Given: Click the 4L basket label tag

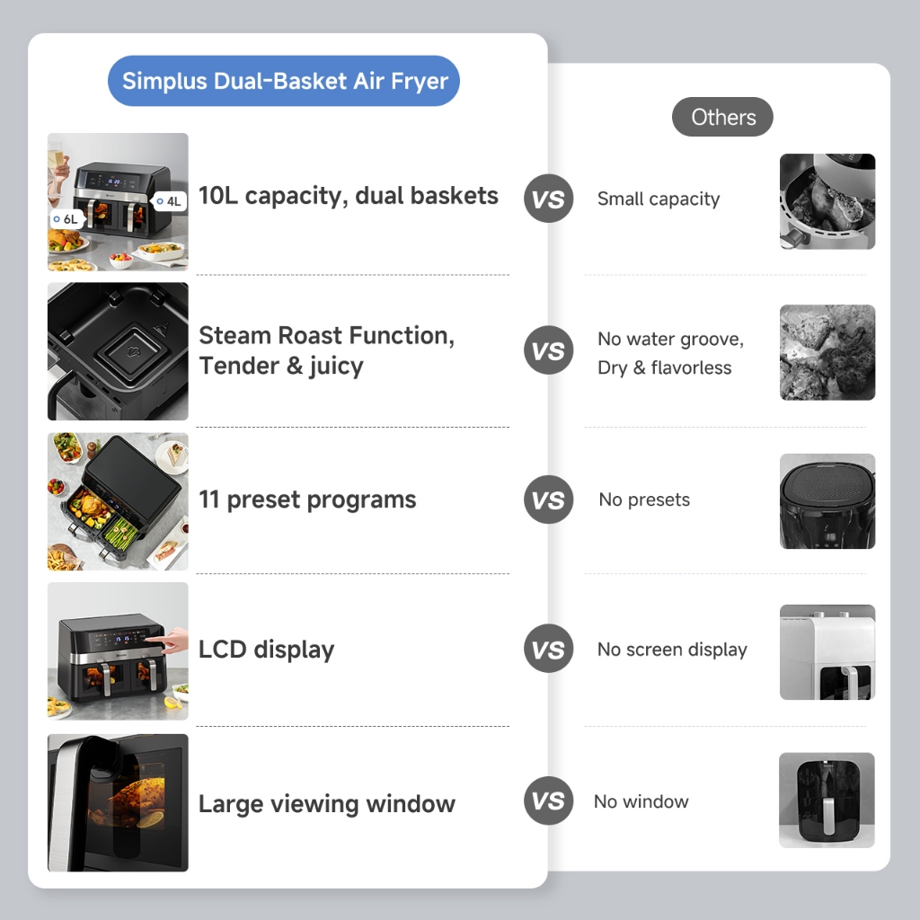Looking at the screenshot, I should click(170, 201).
